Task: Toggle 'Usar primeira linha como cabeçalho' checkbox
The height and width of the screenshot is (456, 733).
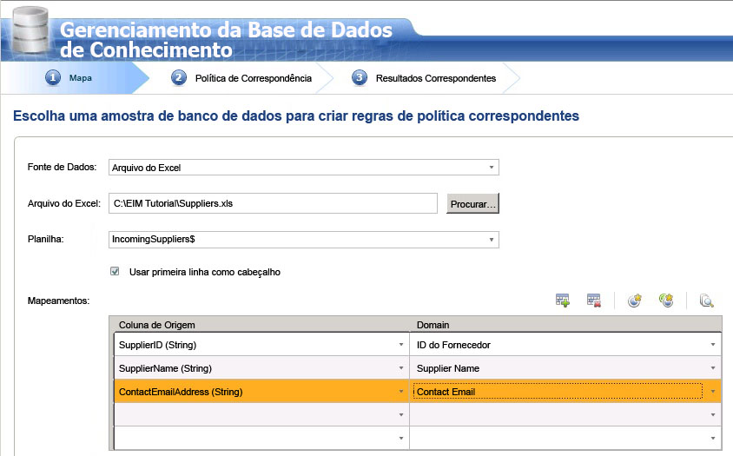Action: (115, 271)
